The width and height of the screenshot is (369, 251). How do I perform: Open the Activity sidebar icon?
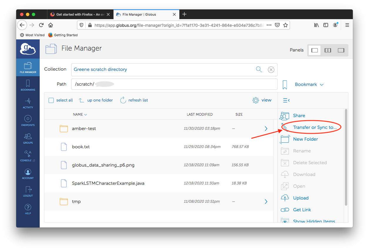click(x=28, y=103)
